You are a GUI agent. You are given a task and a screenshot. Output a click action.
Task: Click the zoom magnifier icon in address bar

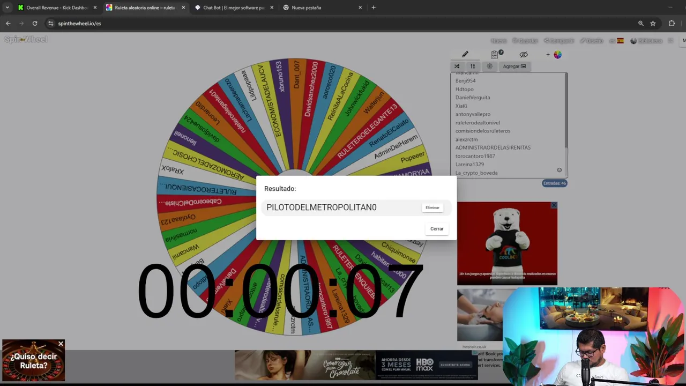[640, 24]
